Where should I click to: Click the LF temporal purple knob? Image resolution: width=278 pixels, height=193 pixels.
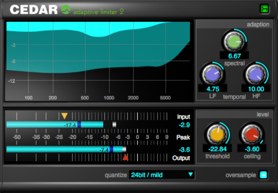coord(213,74)
